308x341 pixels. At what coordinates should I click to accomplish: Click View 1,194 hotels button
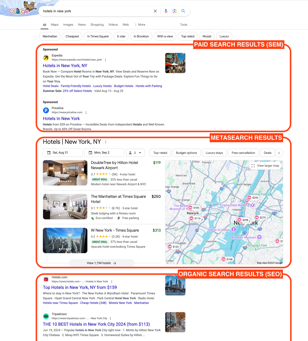(102, 263)
